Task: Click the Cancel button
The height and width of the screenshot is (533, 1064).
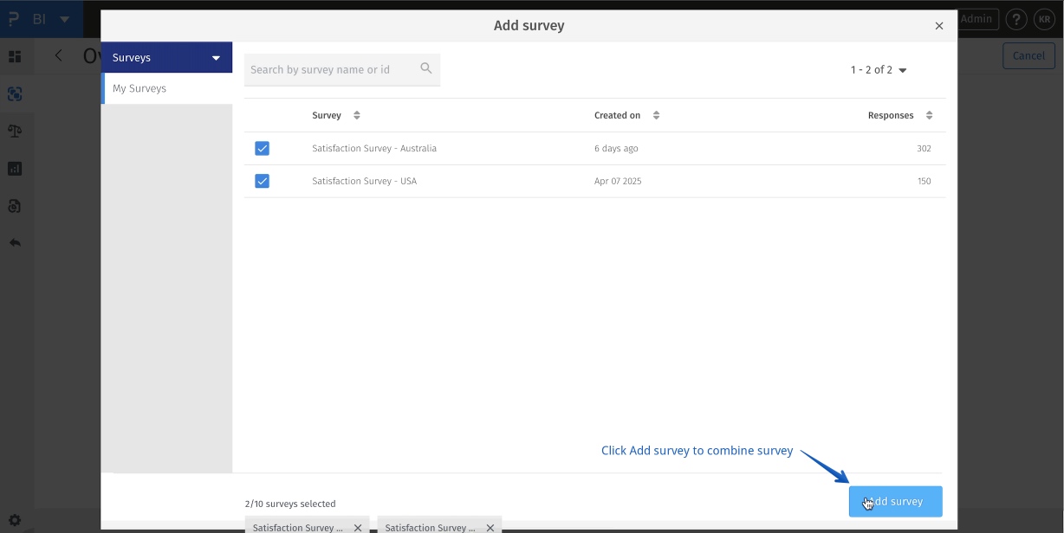Action: 1028,55
